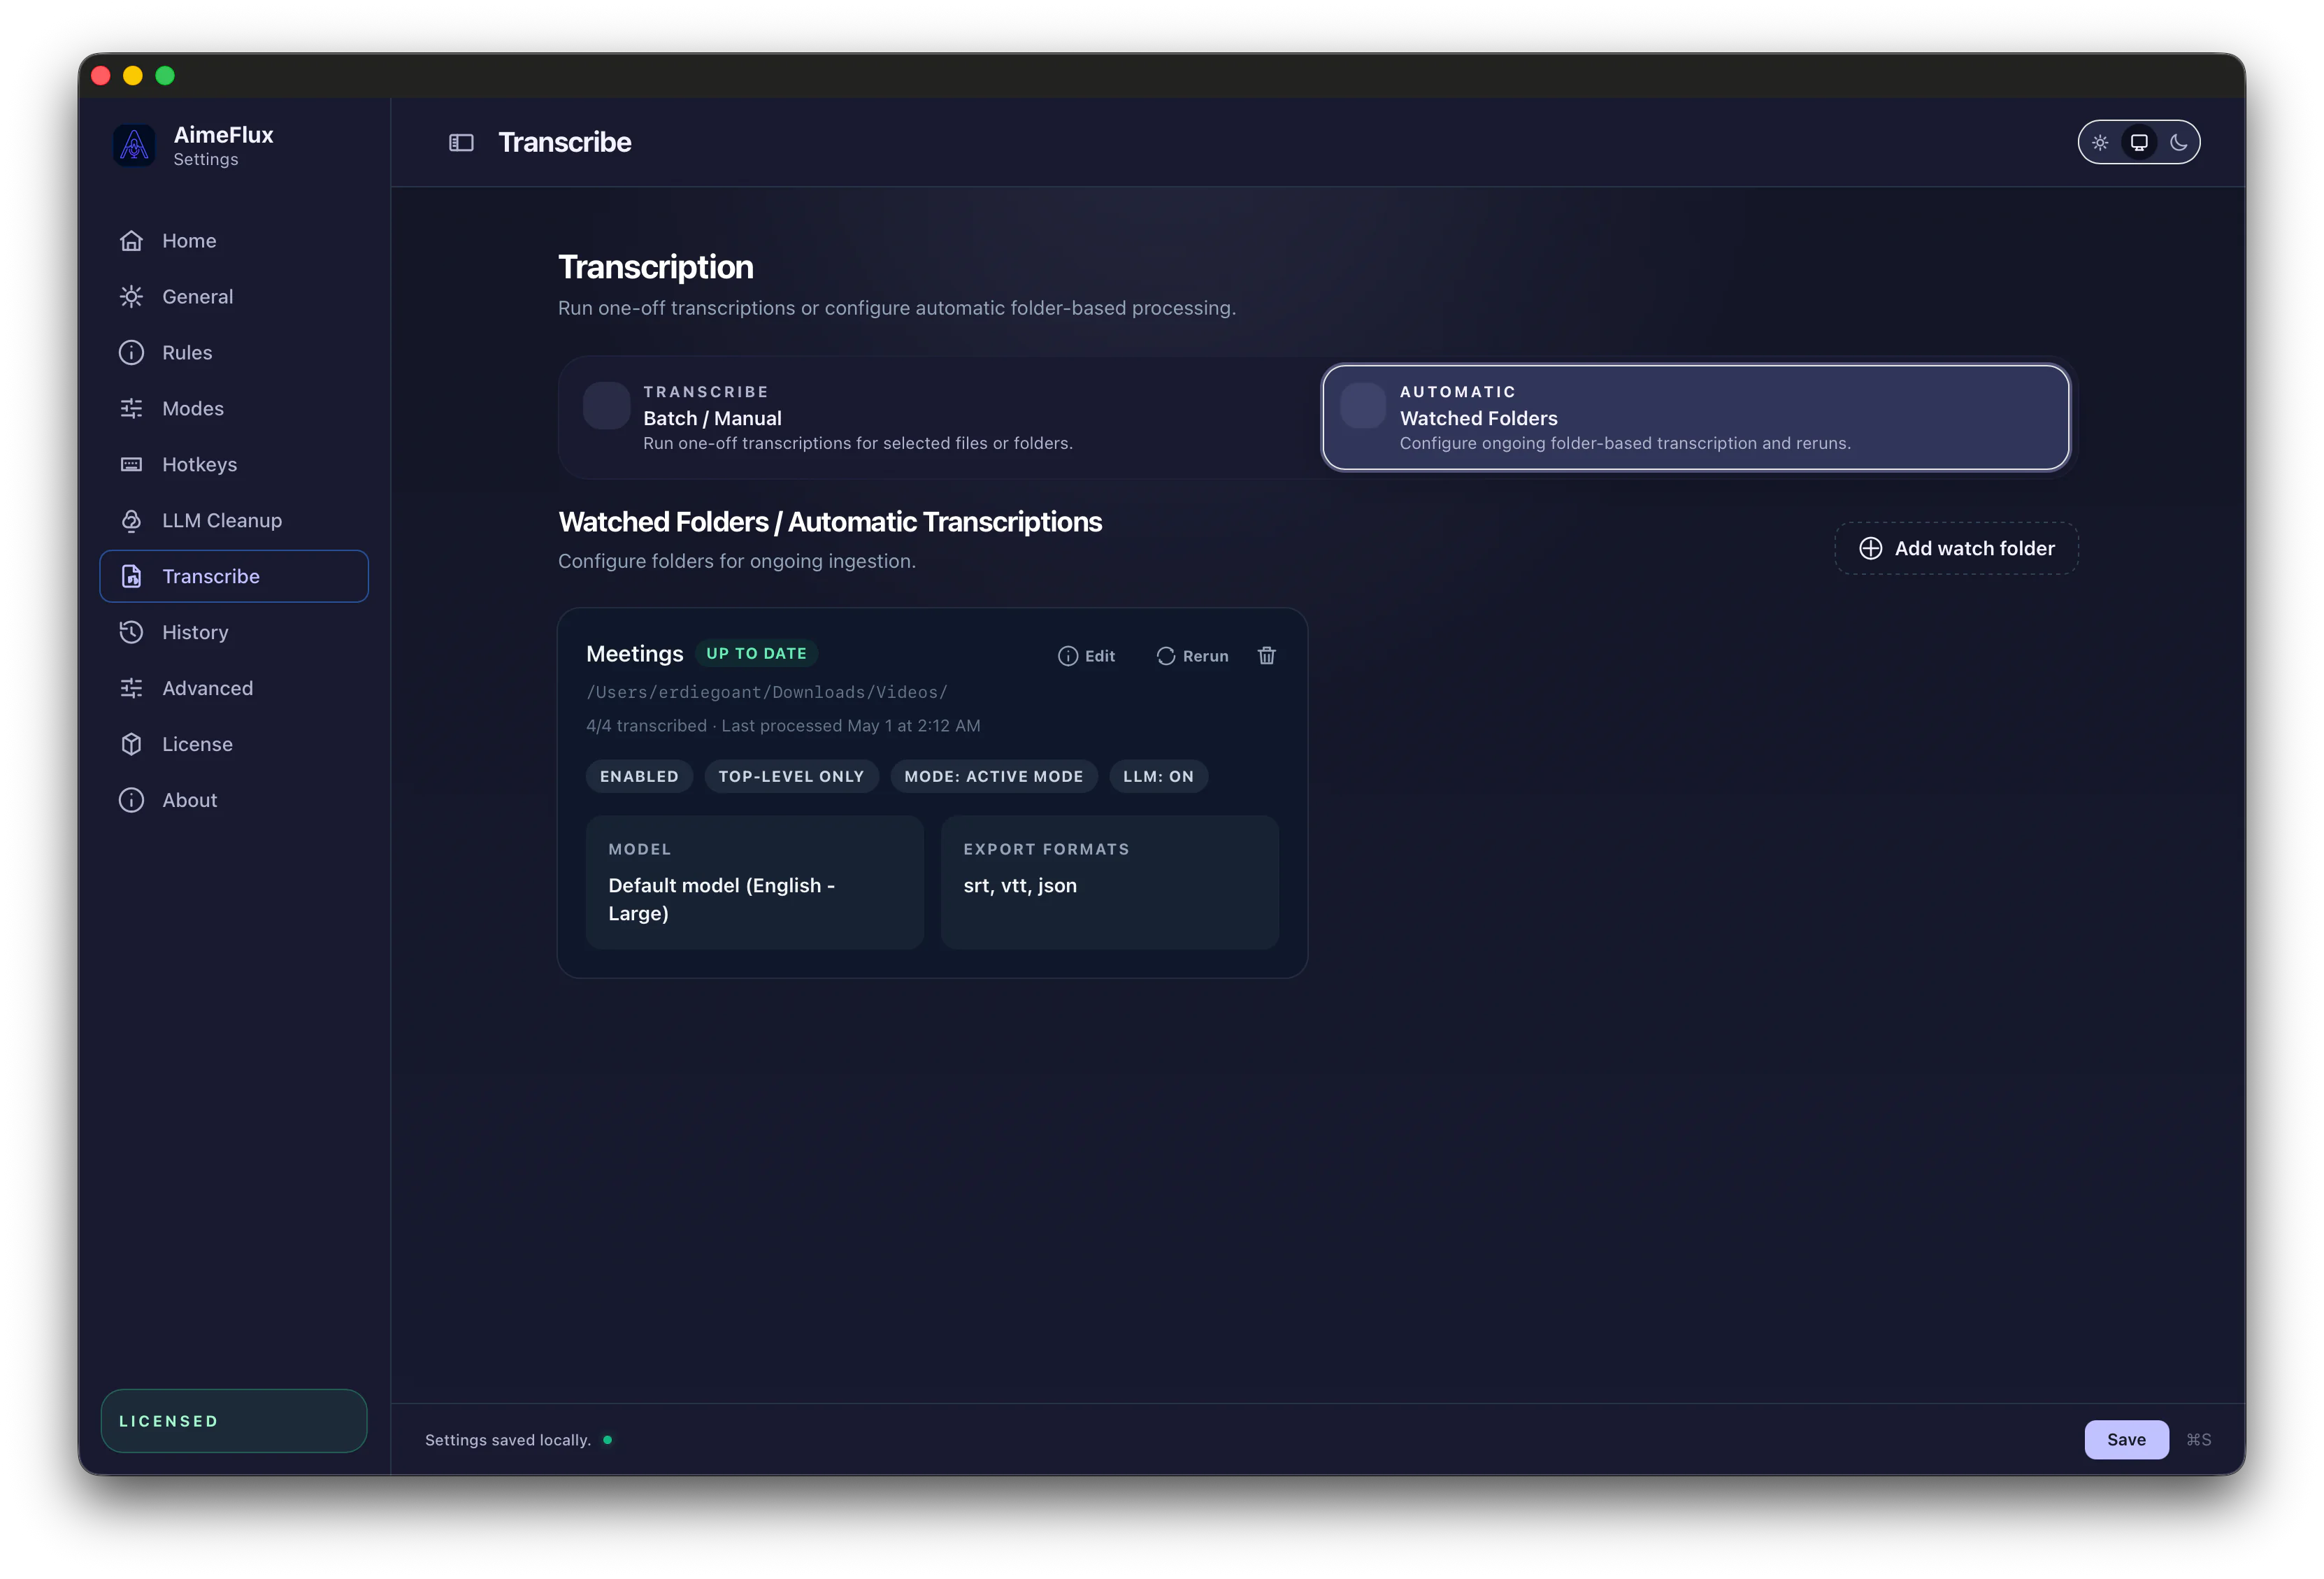Click the /Users/erdiegoant/Downloads/Videos/ path
The image size is (2324, 1579).
pyautogui.click(x=767, y=692)
